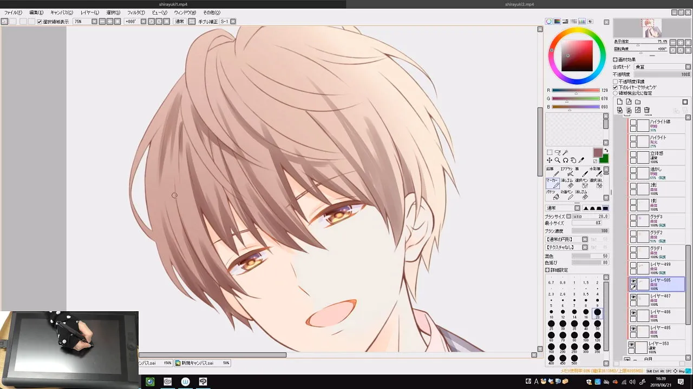Select the バケツ (bucket) fill tool
The width and height of the screenshot is (693, 389).
coord(552,194)
